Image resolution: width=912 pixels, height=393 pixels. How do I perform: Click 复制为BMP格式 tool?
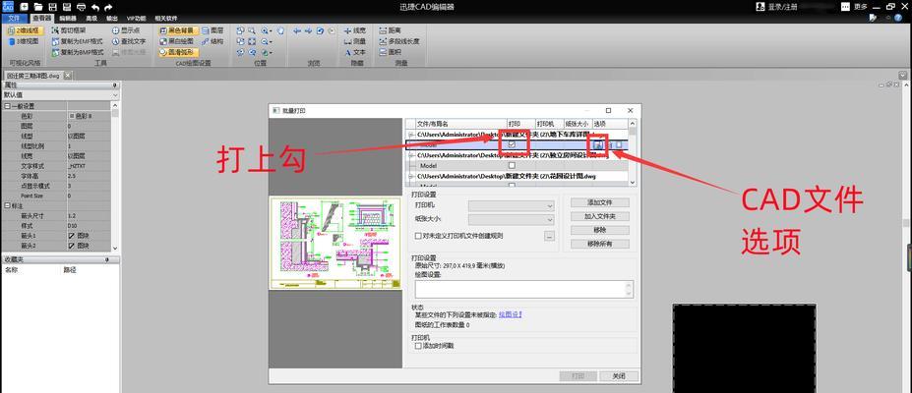[x=77, y=52]
